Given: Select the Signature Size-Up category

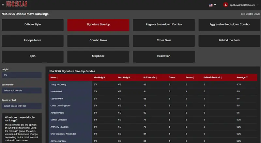Looking at the screenshot, I should point(98,25).
